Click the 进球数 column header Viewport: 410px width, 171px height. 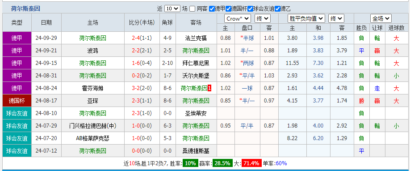click(x=397, y=28)
